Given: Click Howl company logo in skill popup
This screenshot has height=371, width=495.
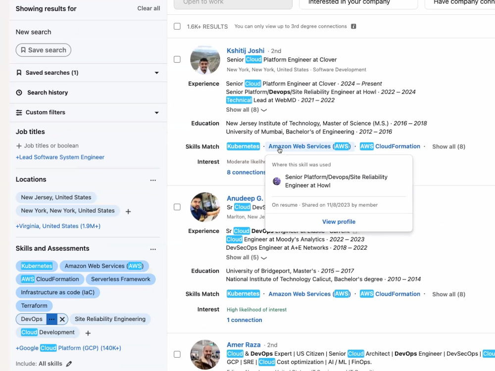Looking at the screenshot, I should [x=277, y=181].
